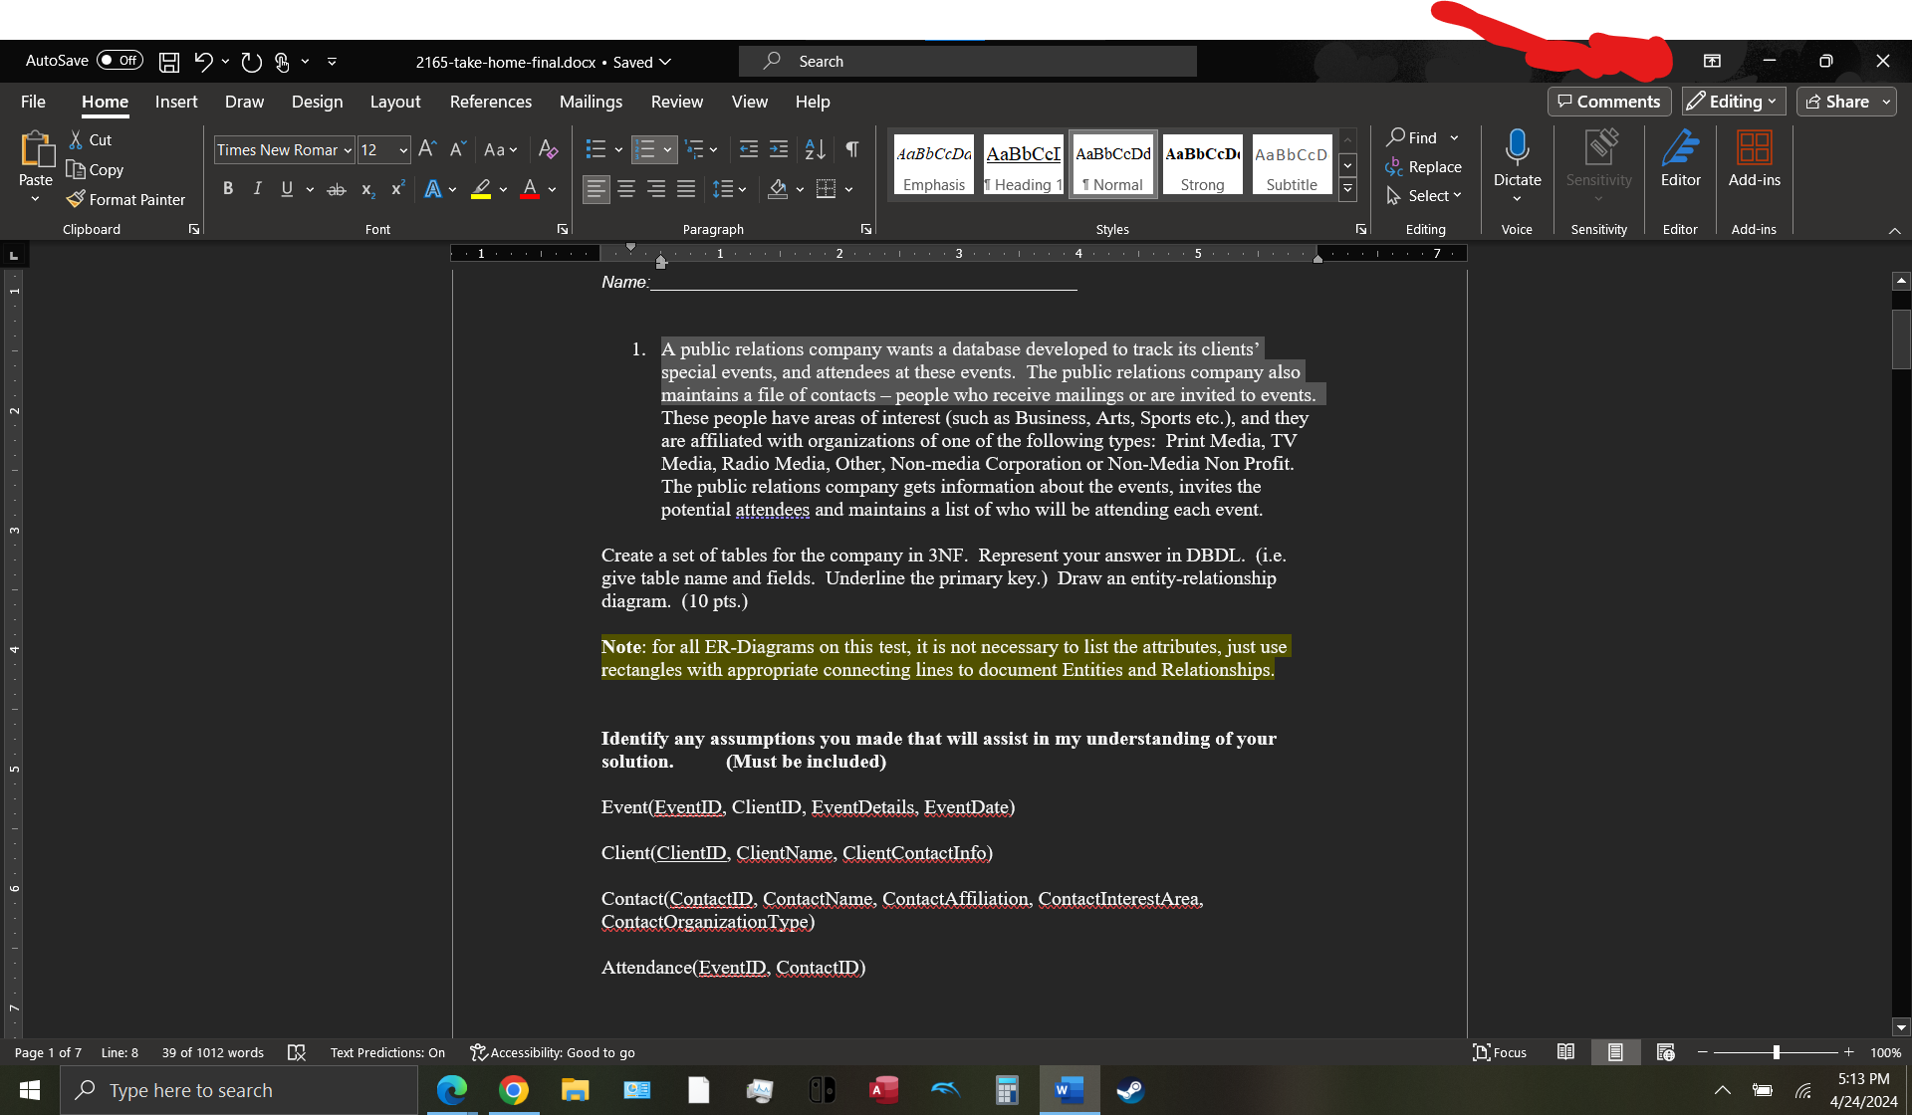The width and height of the screenshot is (1912, 1115).
Task: Click the Strikethrough formatting icon
Action: pyautogui.click(x=337, y=189)
